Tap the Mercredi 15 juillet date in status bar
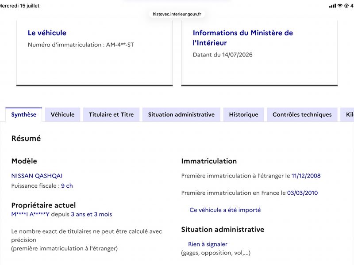Viewport: 354px width, 265px height. 19,6
